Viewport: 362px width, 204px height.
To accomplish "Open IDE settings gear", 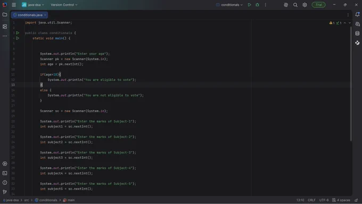I will pyautogui.click(x=305, y=5).
